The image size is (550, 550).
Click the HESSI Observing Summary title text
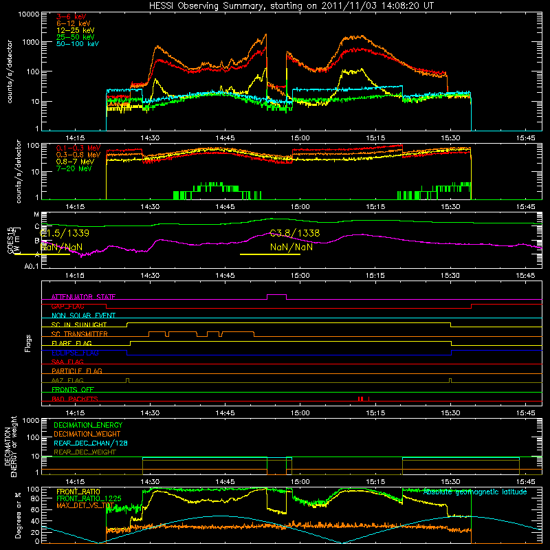(291, 6)
